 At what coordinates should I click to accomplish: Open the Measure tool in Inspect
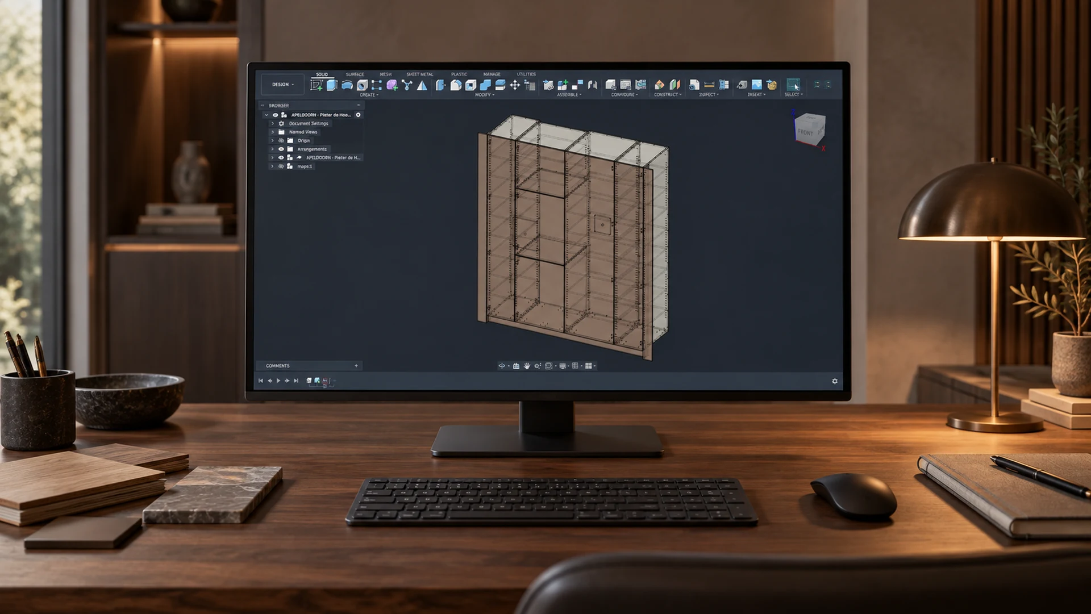point(709,85)
